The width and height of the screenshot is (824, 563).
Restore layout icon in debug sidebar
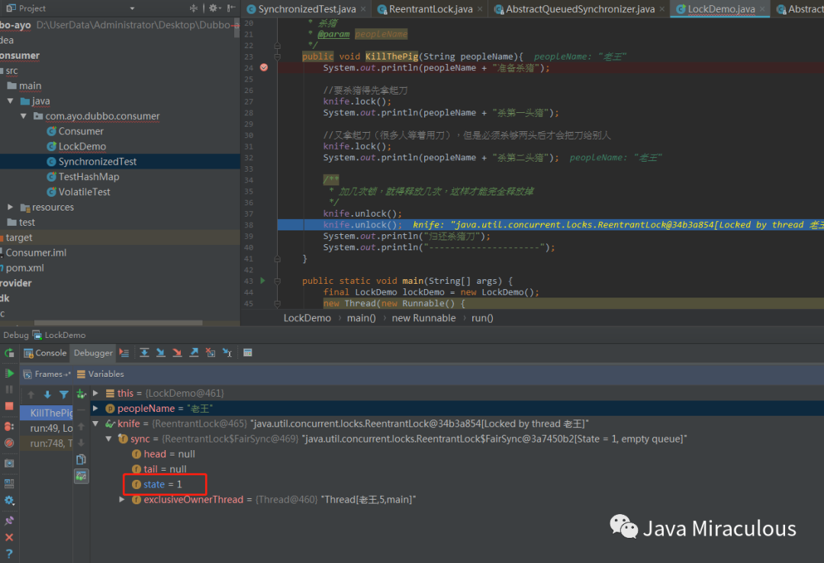coord(9,483)
